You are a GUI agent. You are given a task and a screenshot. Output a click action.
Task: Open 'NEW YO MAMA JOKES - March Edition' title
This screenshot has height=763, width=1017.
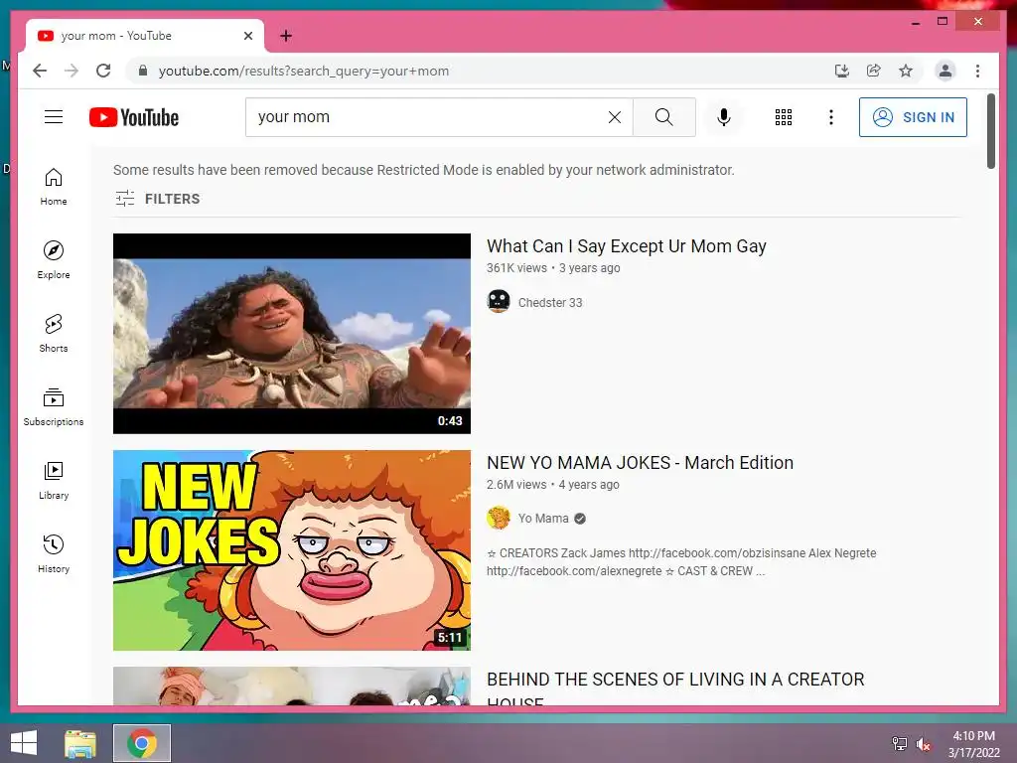click(x=641, y=463)
